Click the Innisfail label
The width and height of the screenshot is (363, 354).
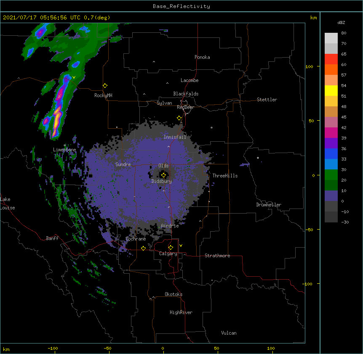pyautogui.click(x=175, y=137)
